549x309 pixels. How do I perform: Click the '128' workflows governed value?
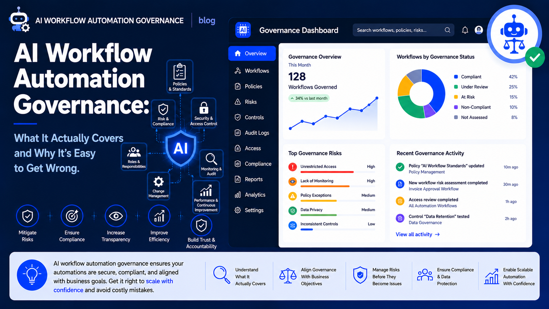click(x=297, y=77)
